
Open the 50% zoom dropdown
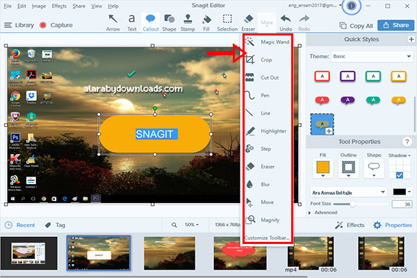pyautogui.click(x=192, y=224)
